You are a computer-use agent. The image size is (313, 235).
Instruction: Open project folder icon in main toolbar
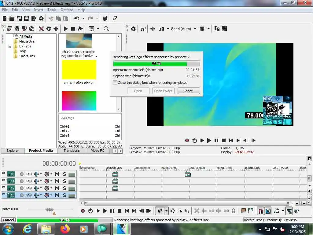click(x=12, y=19)
